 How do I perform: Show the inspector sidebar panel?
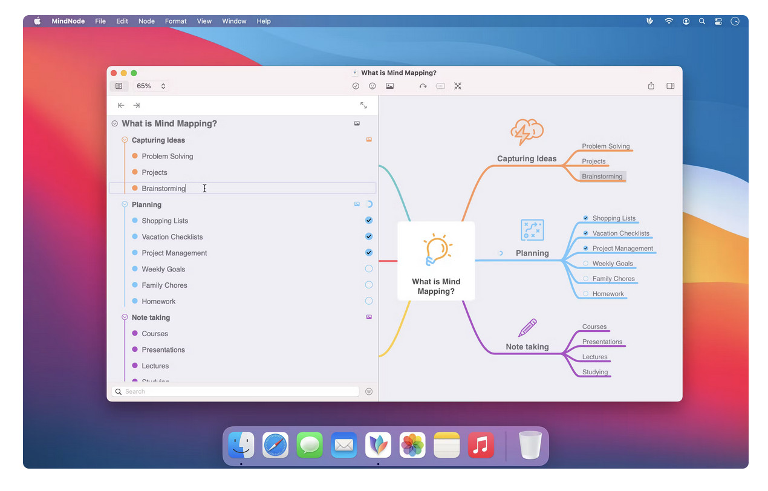click(x=670, y=86)
